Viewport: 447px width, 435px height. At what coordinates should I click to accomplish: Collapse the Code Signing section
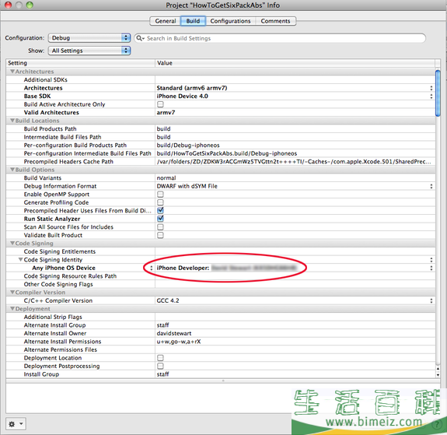(12, 244)
